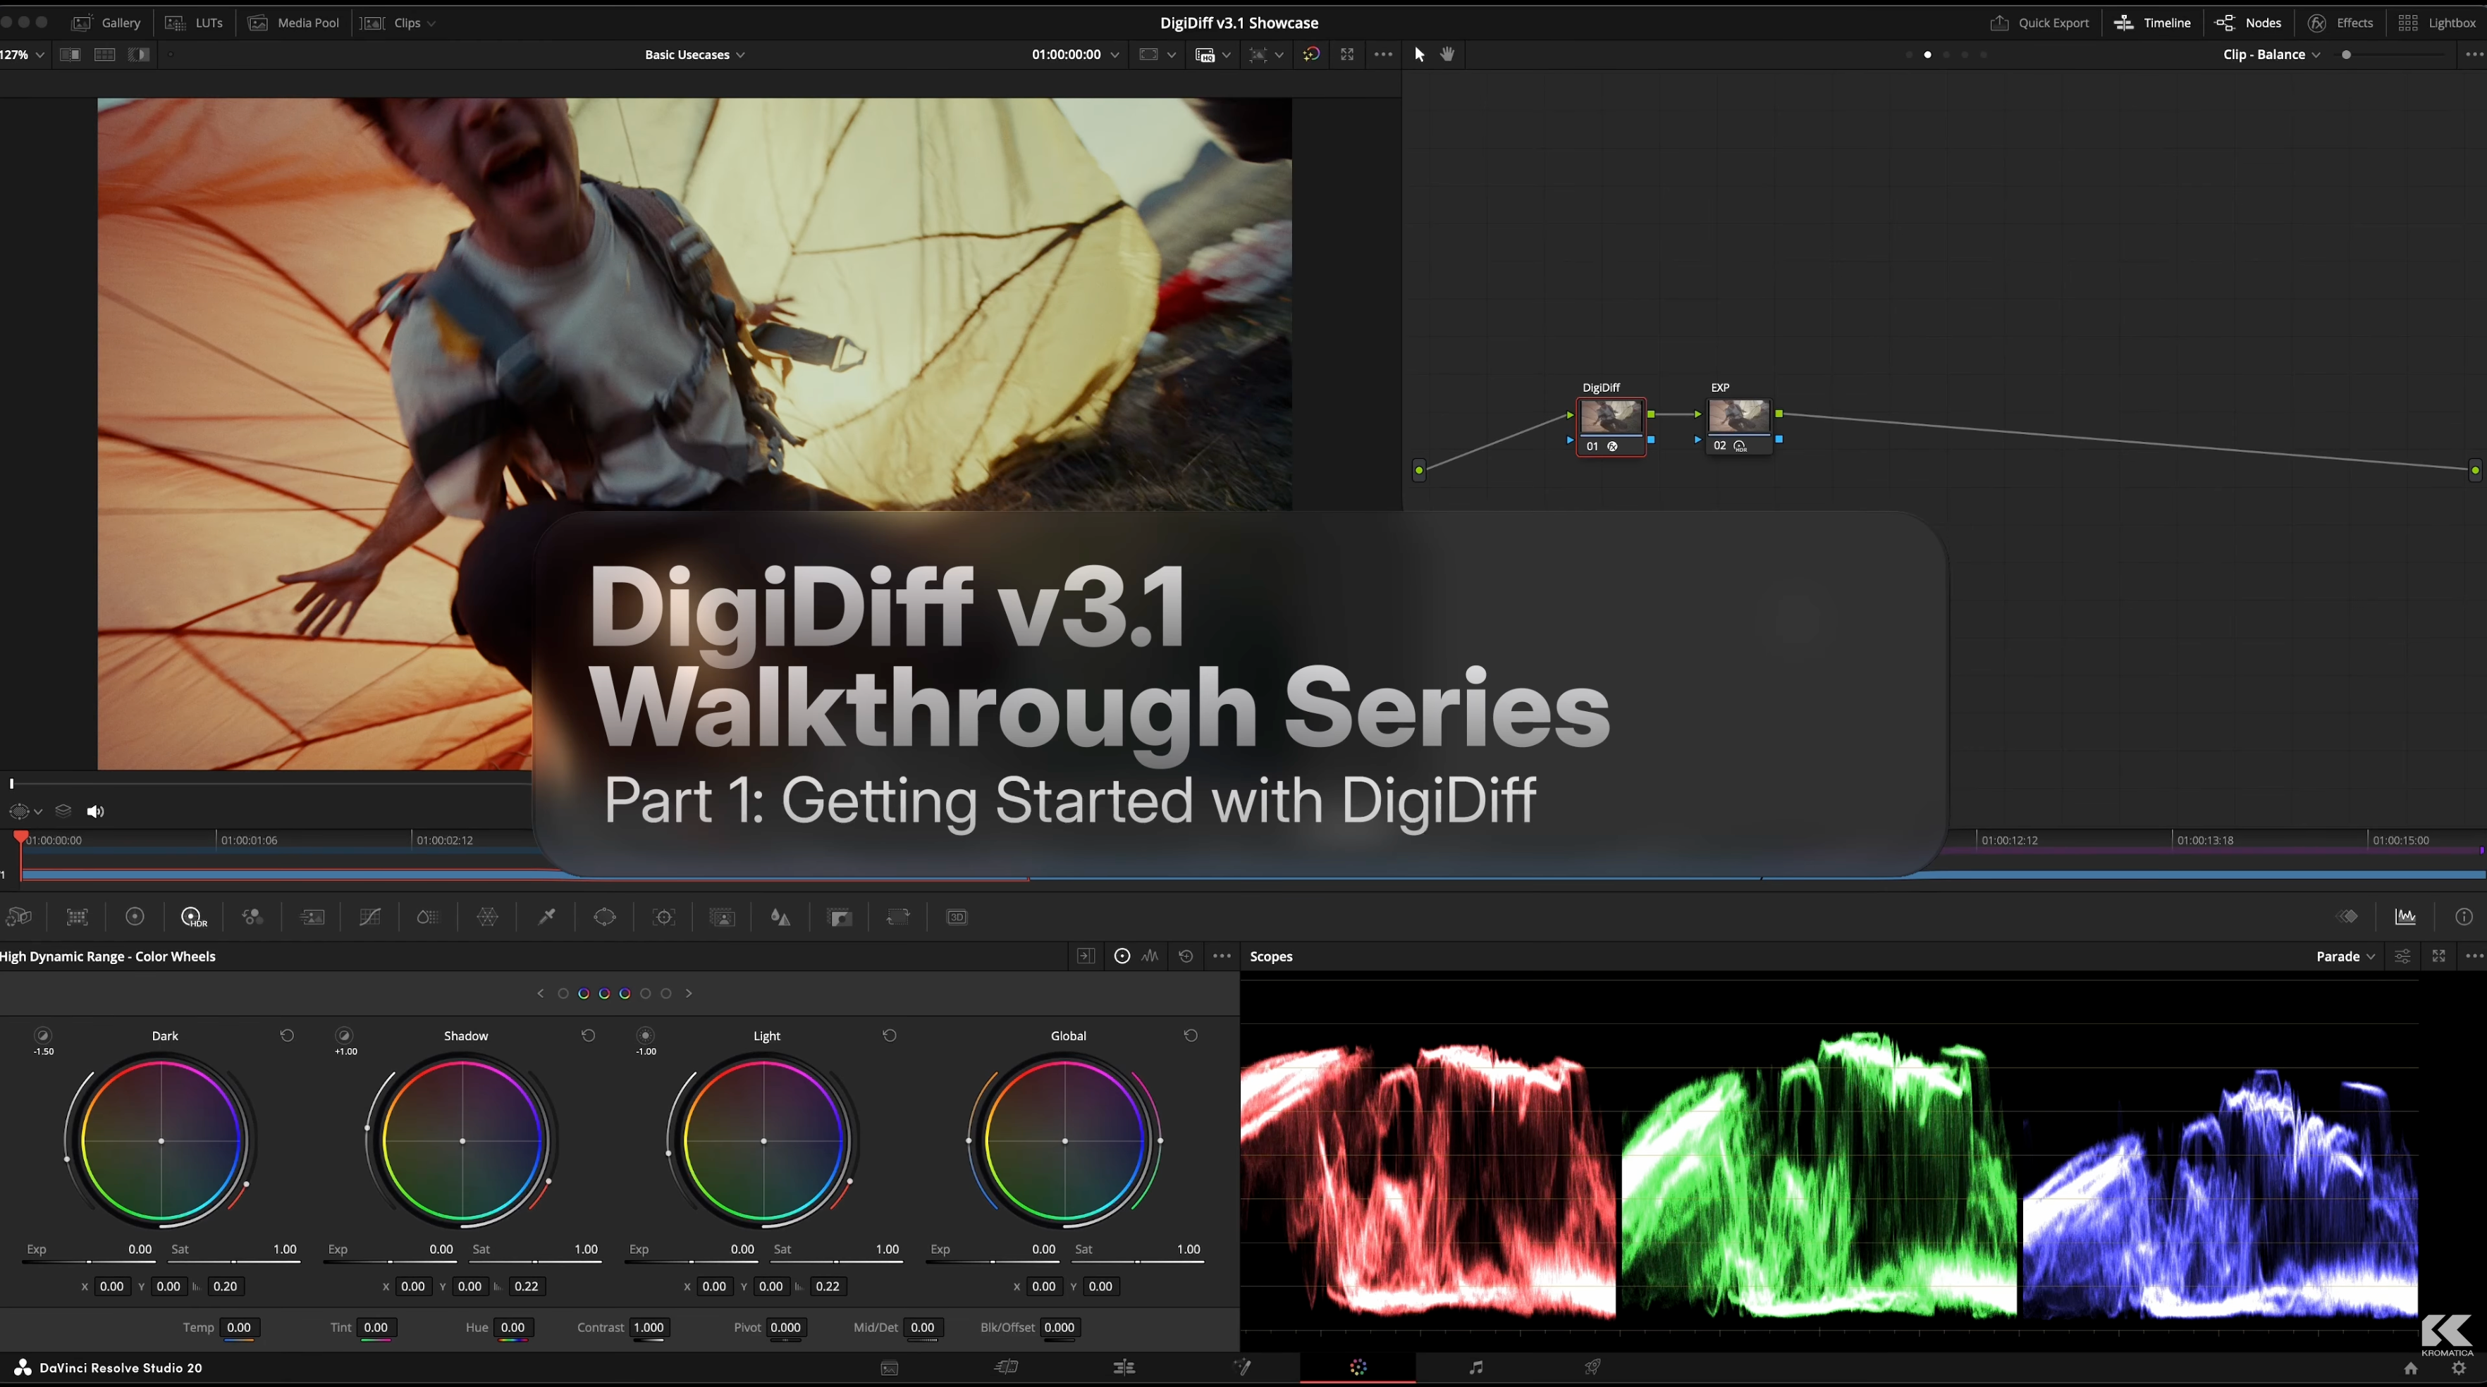This screenshot has width=2487, height=1387.
Task: Toggle split screen view mode
Action: 104,54
